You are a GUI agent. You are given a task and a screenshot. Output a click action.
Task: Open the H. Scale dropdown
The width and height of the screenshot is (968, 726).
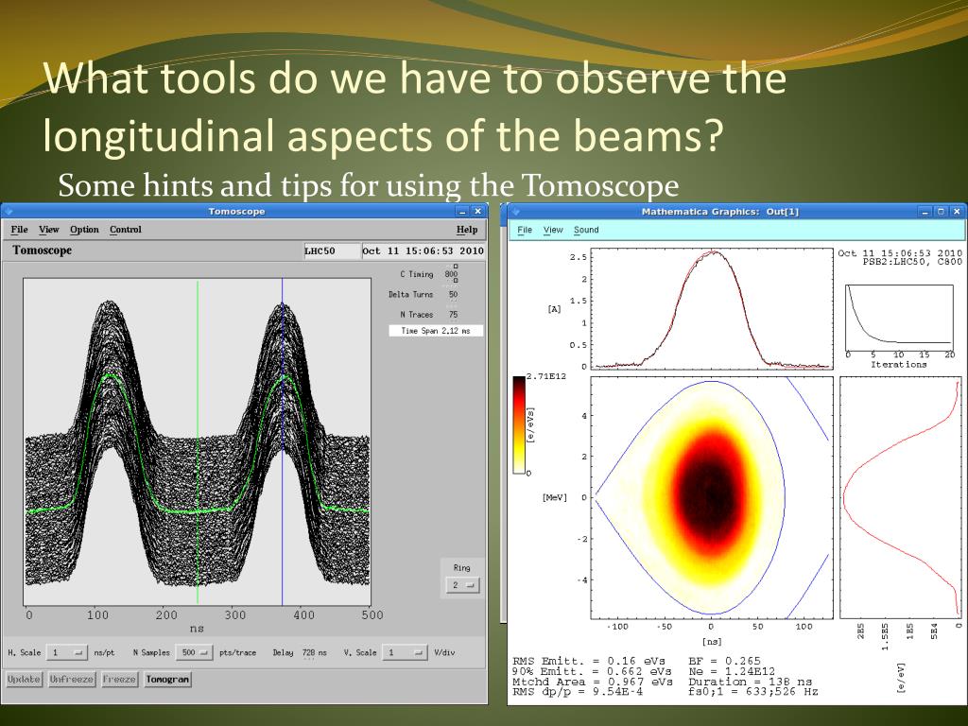pyautogui.click(x=67, y=652)
